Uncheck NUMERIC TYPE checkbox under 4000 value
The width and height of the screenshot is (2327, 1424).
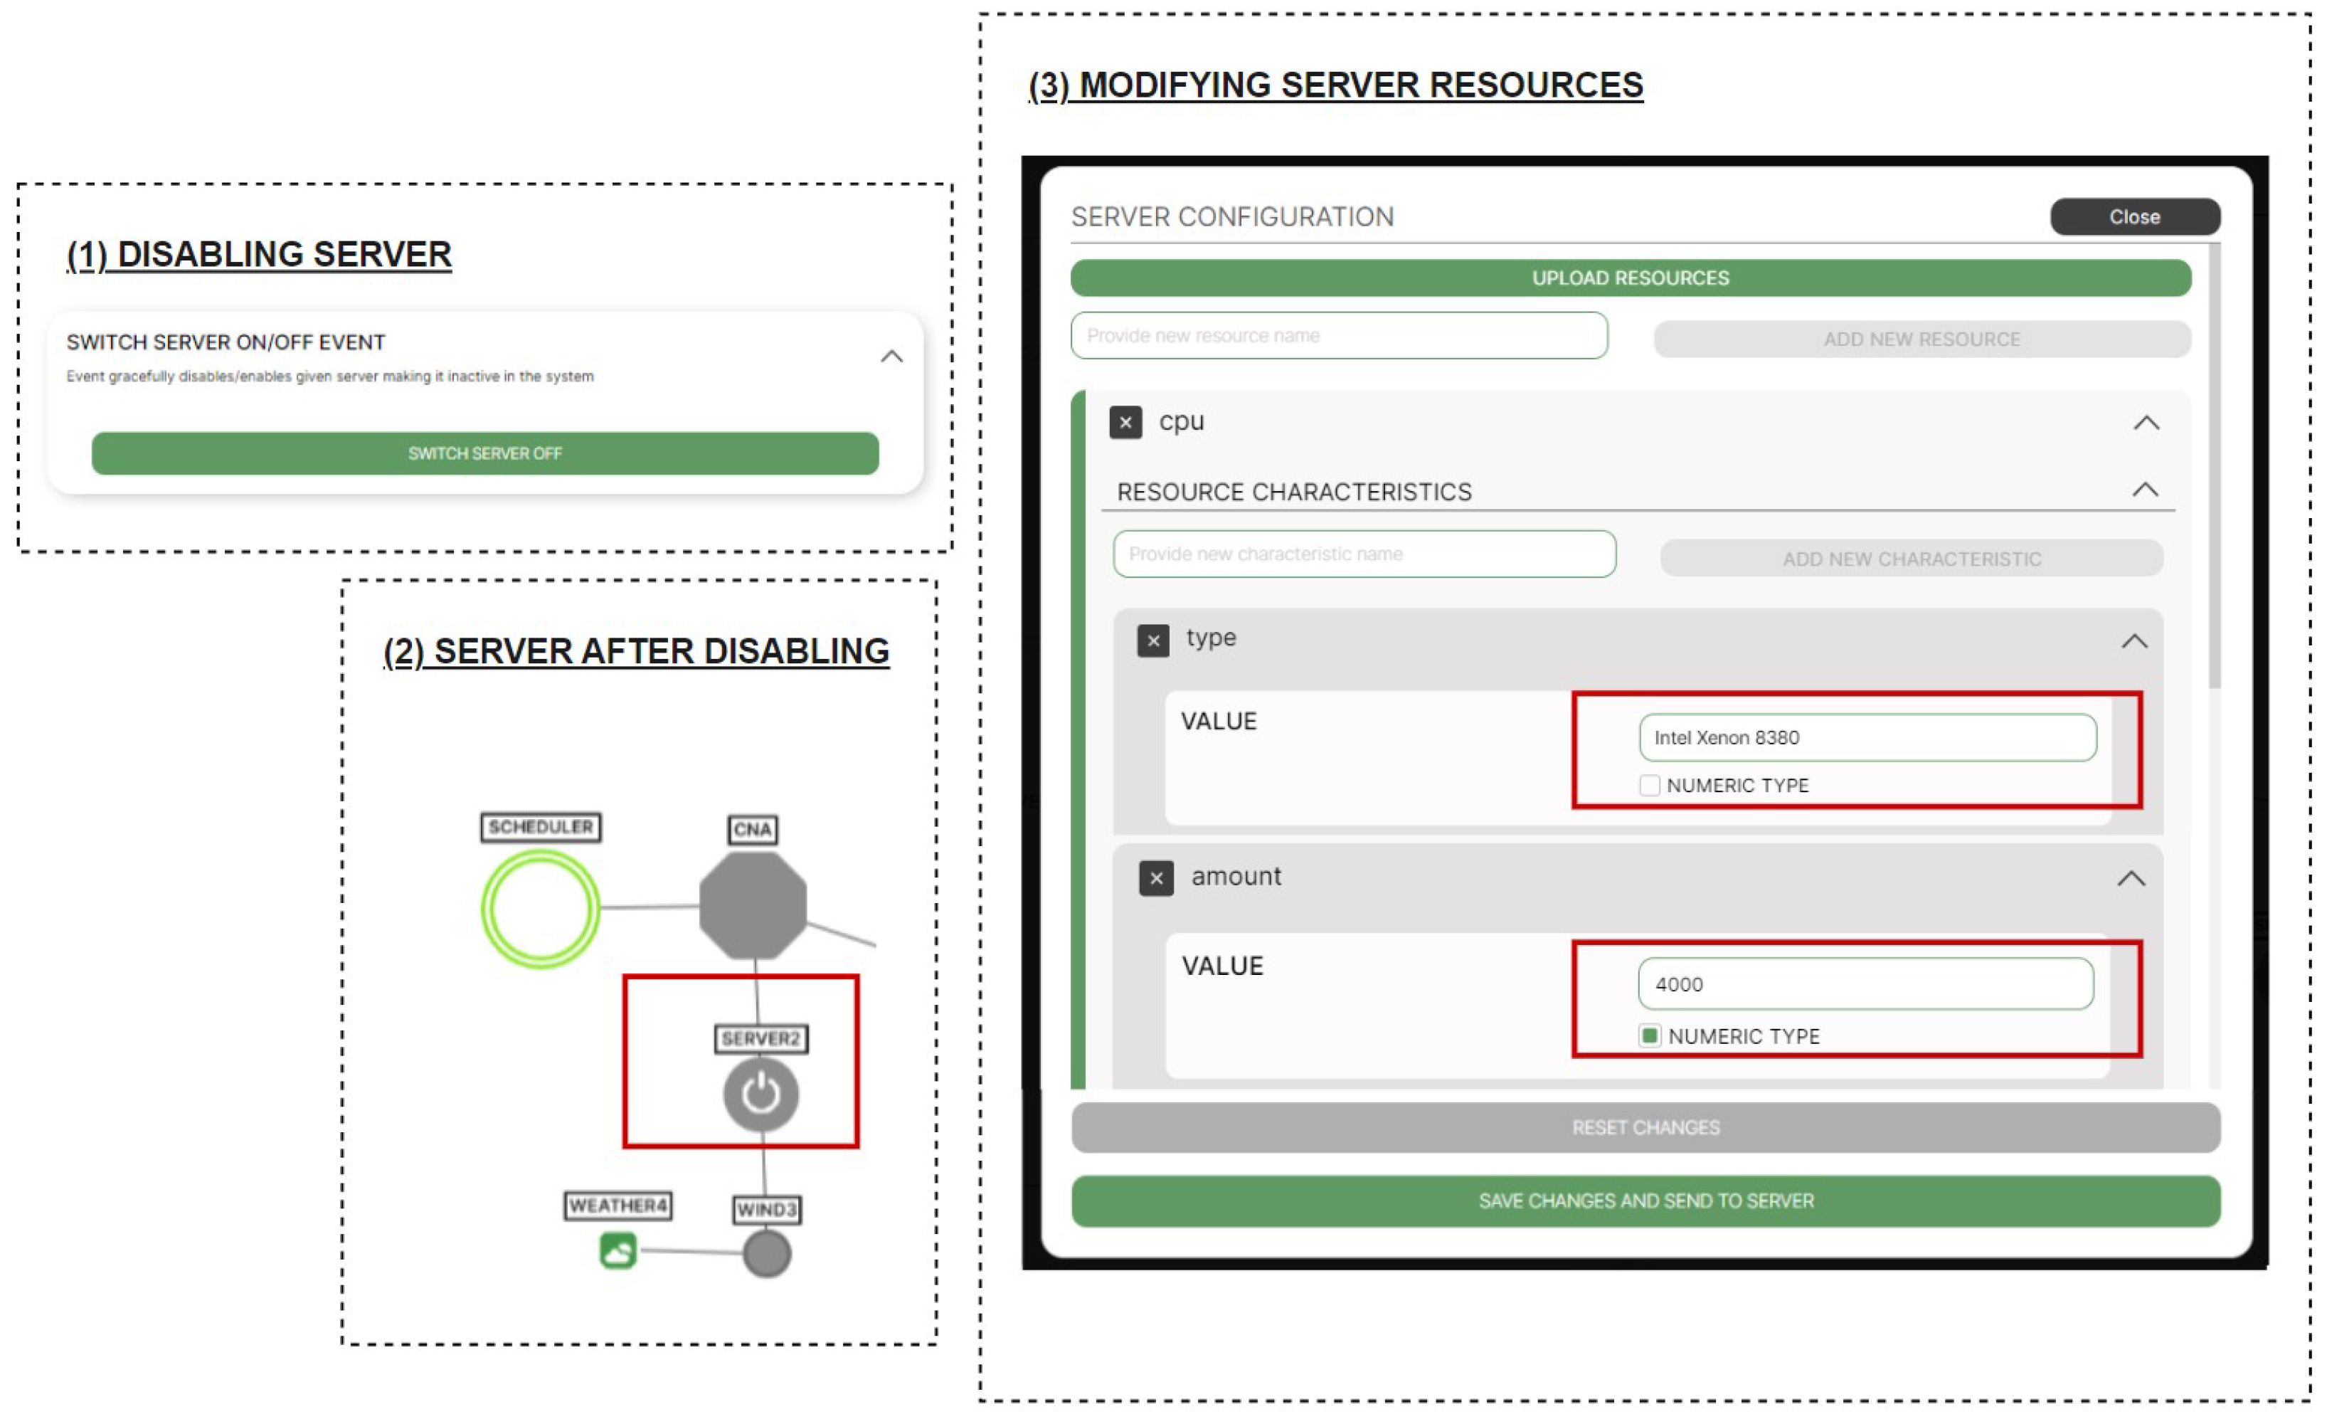click(x=1649, y=1035)
